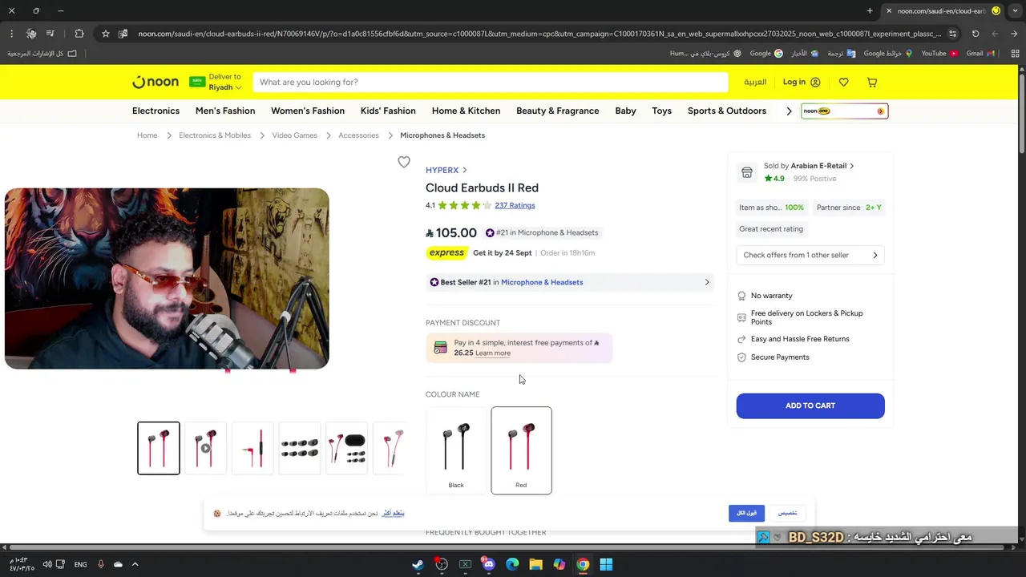Select the ear tips assortment thumbnail
The height and width of the screenshot is (577, 1026).
tap(300, 448)
